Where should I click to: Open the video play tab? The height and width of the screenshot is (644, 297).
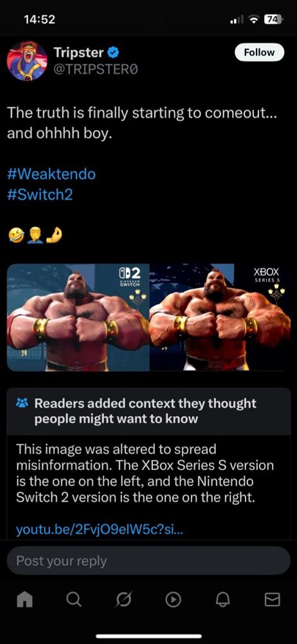point(173,600)
